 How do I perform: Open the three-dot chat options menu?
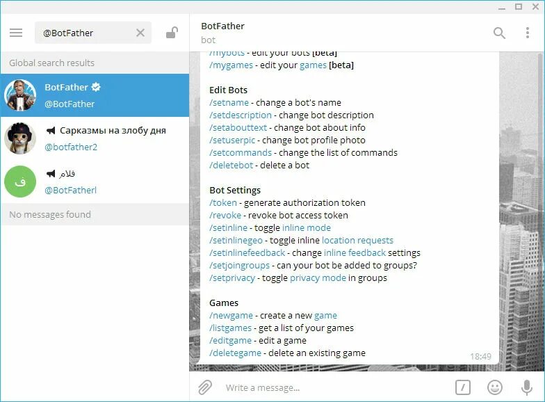pyautogui.click(x=527, y=33)
